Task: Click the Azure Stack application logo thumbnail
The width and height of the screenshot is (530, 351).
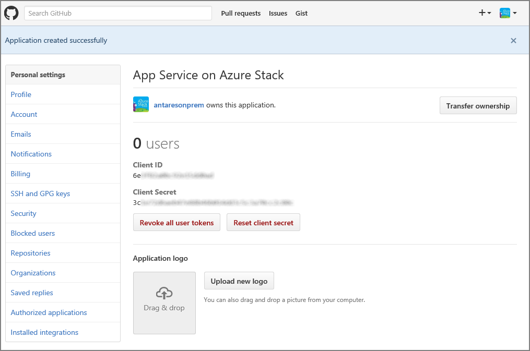Action: [x=141, y=104]
